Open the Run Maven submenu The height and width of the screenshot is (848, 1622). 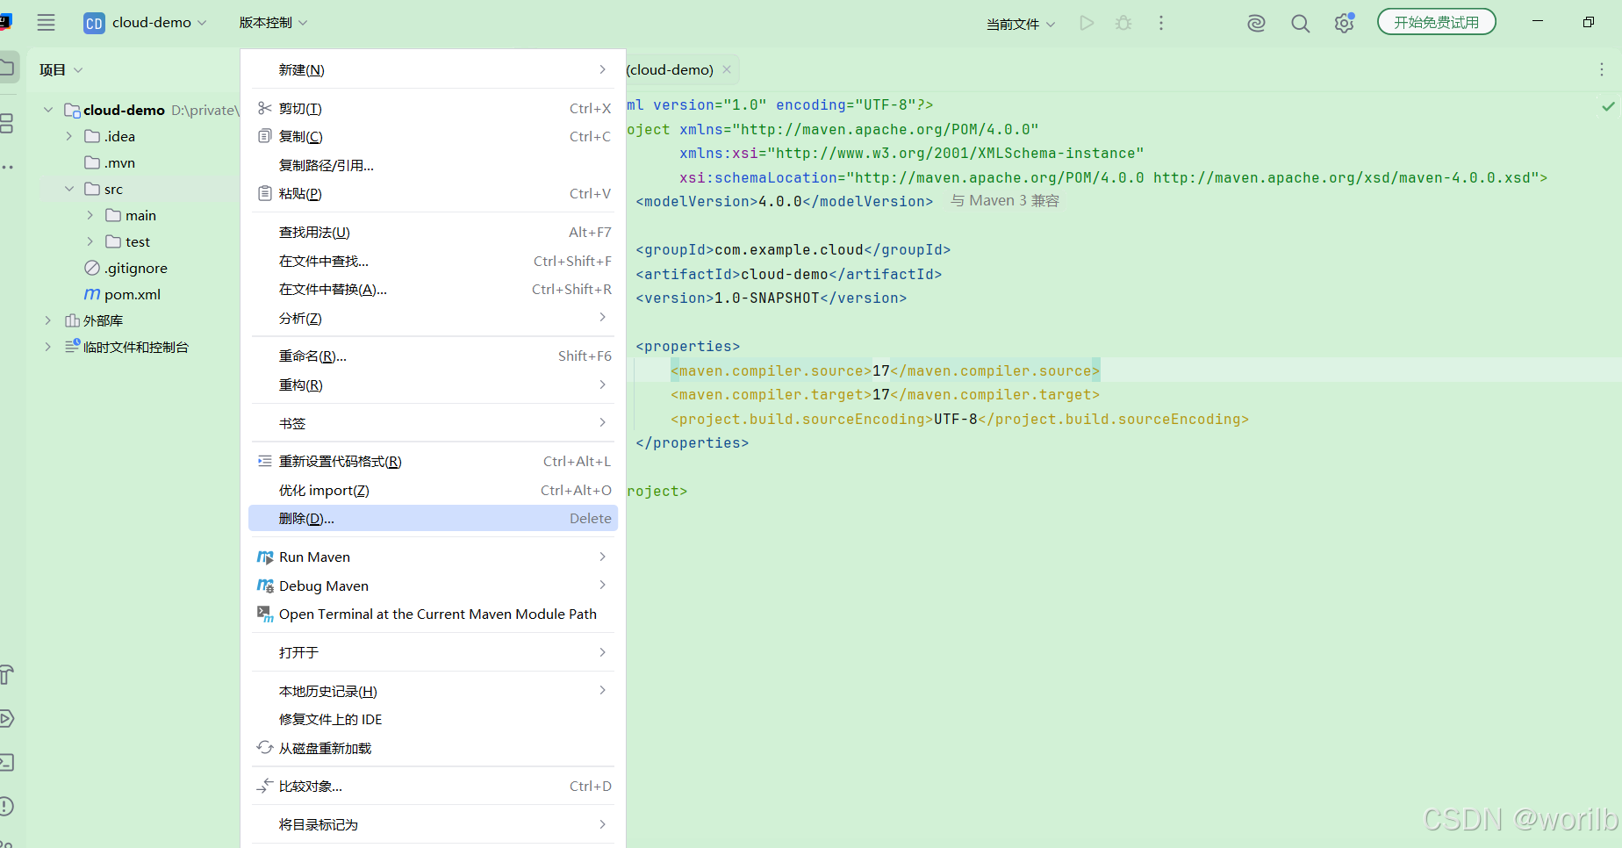coord(434,557)
